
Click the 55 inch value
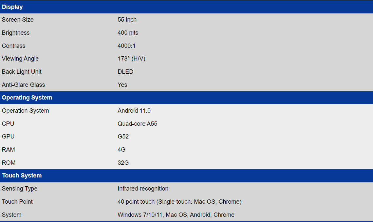click(127, 20)
